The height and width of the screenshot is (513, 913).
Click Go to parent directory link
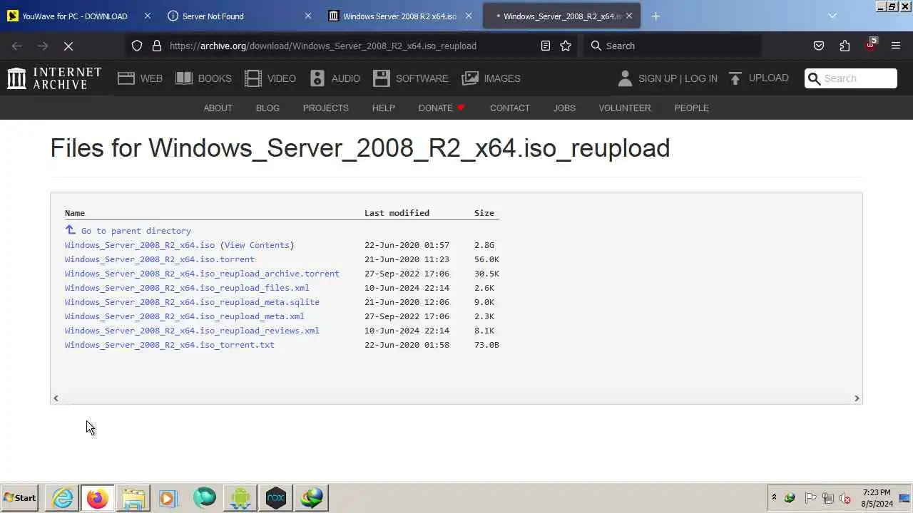pyautogui.click(x=136, y=231)
